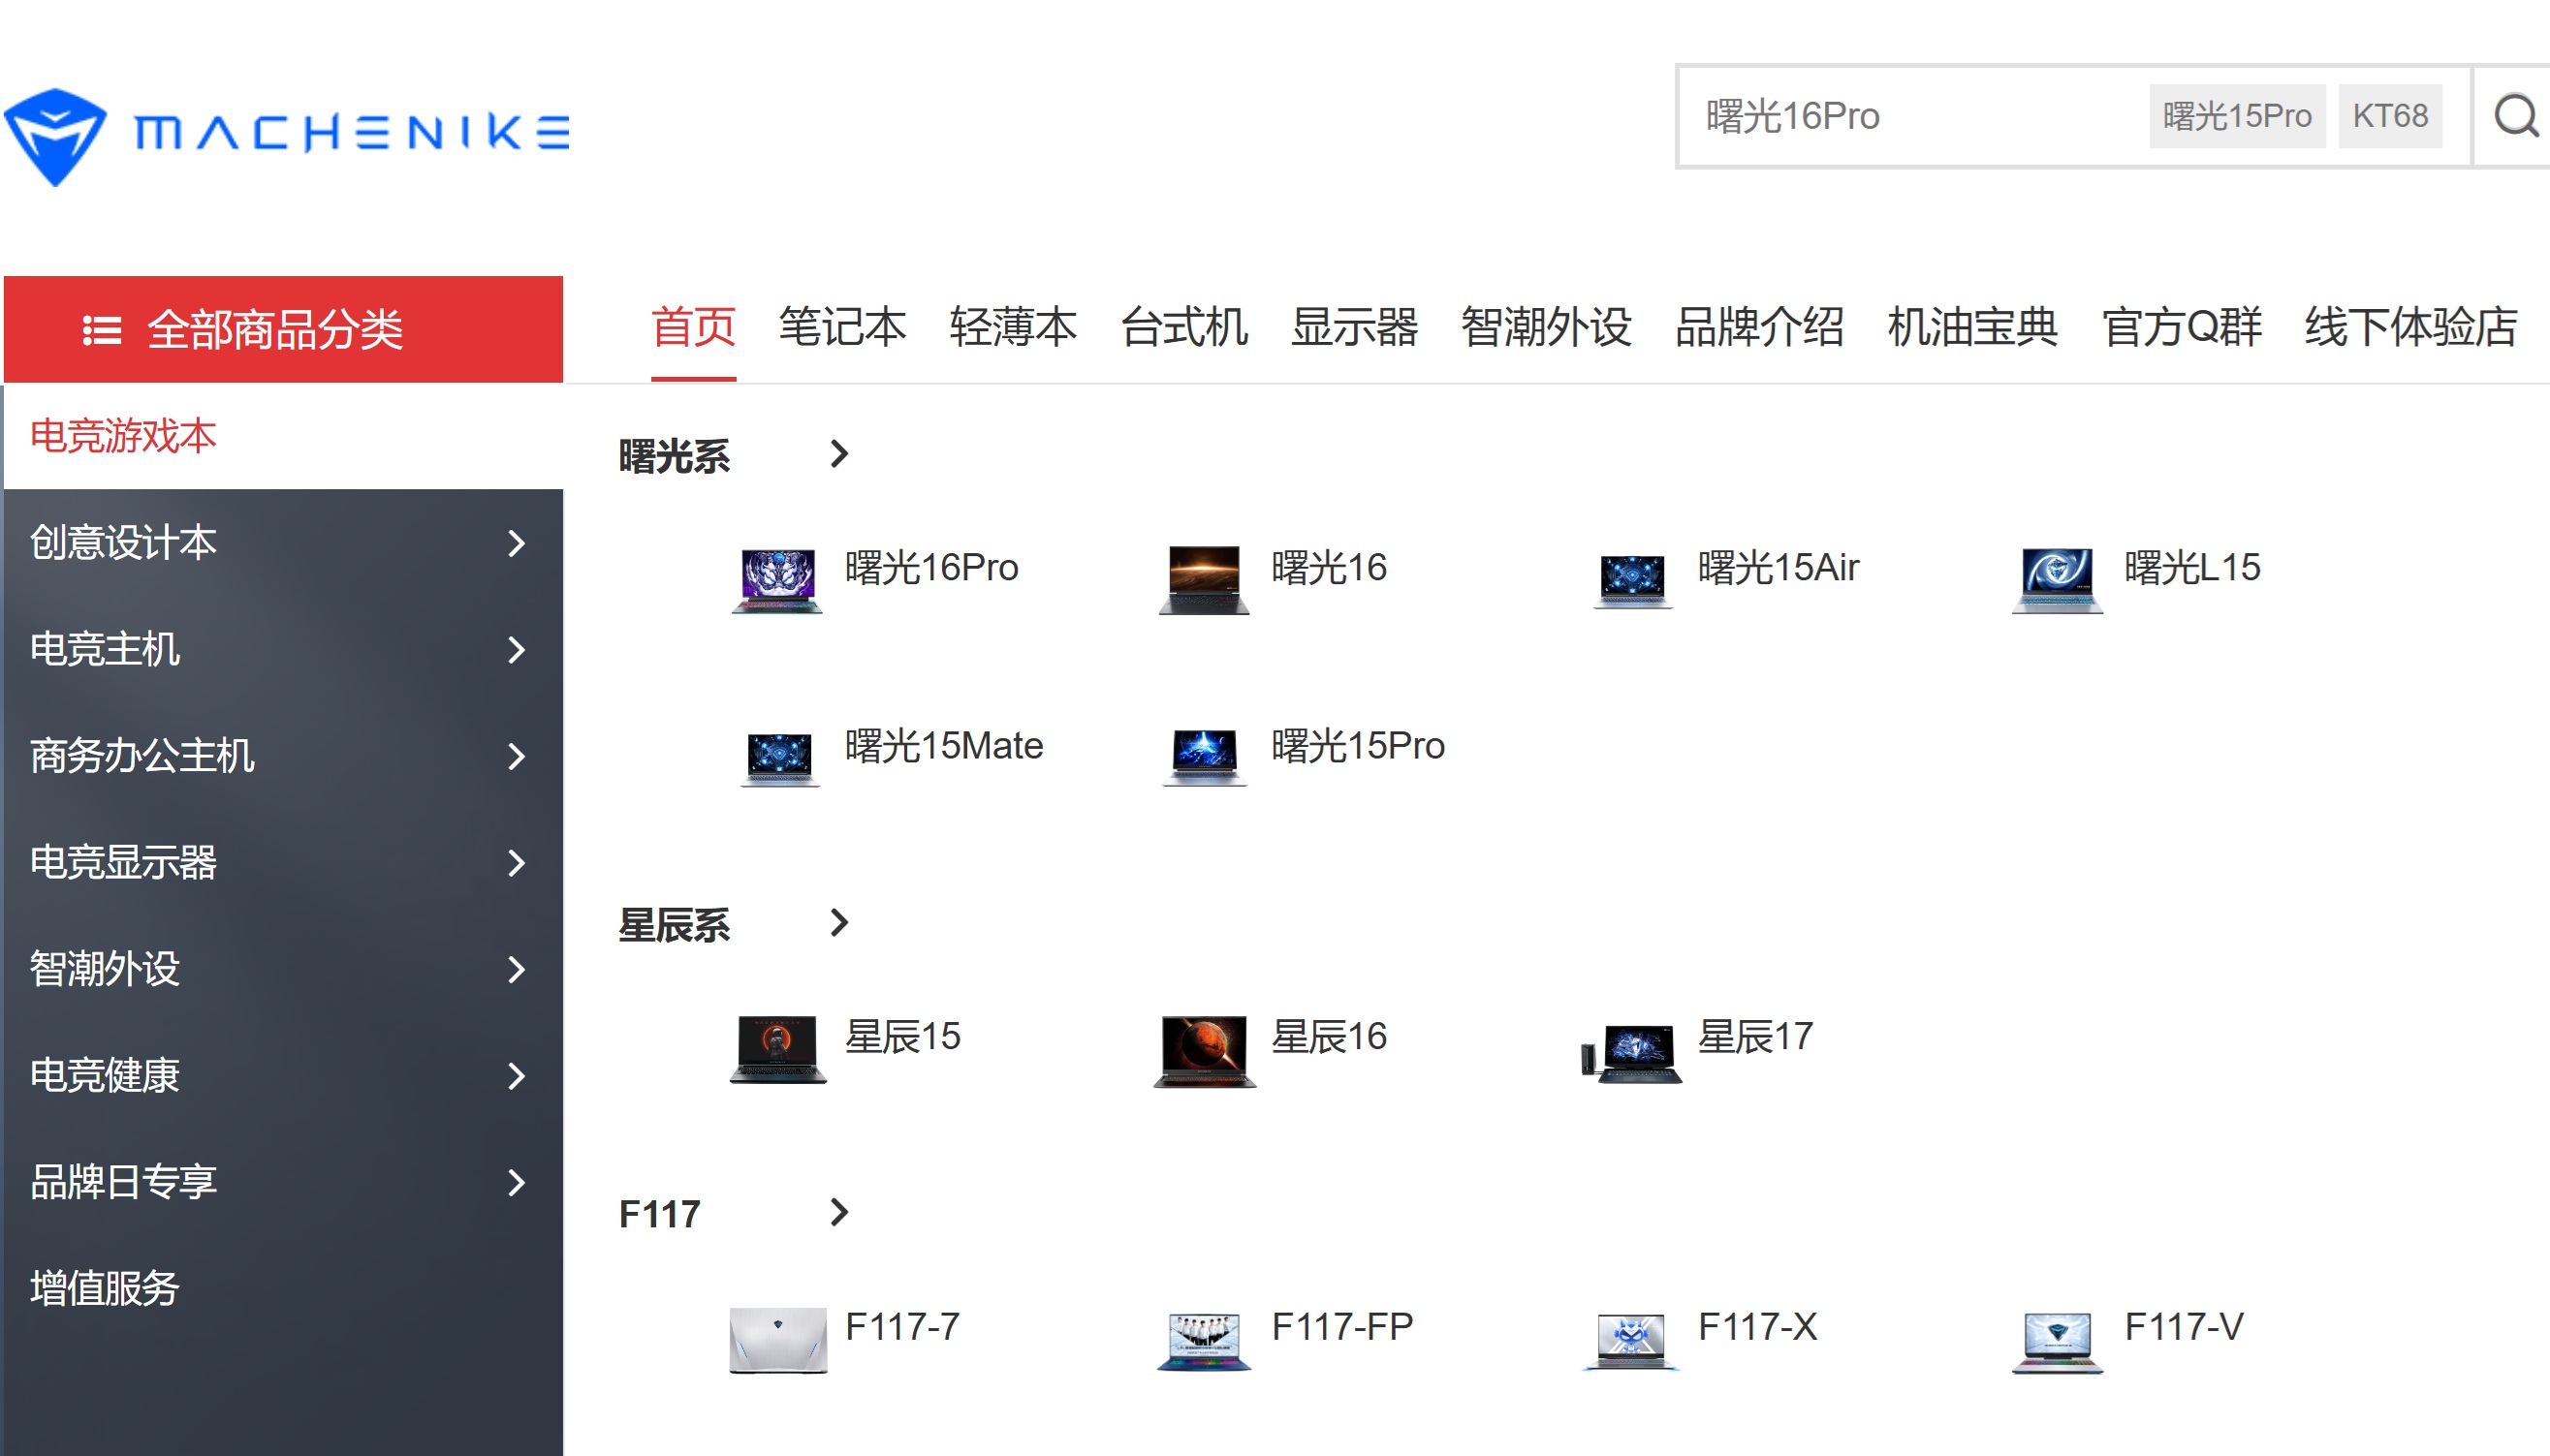This screenshot has width=2550, height=1456.
Task: Expand 智潮外设 sidebar chevron
Action: tap(517, 970)
